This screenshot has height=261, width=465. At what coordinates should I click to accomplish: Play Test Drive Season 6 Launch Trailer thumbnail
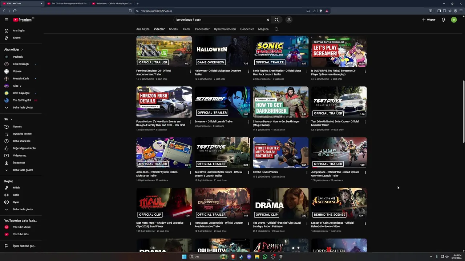click(222, 153)
